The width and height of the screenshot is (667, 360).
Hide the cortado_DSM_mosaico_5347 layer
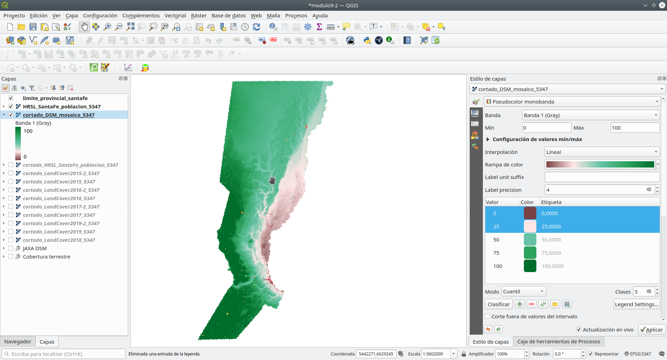(11, 115)
